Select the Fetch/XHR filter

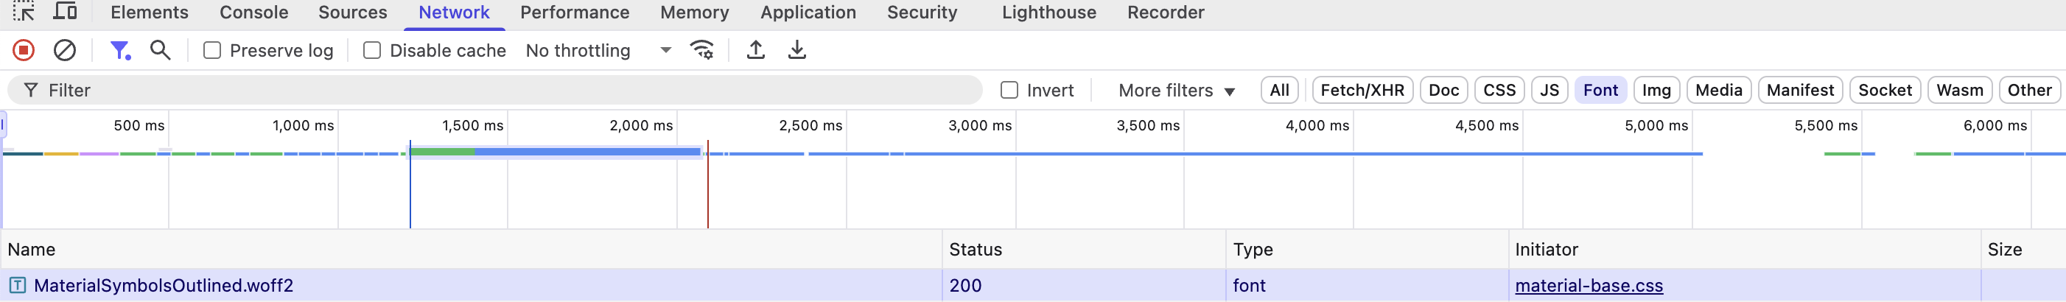click(1362, 91)
